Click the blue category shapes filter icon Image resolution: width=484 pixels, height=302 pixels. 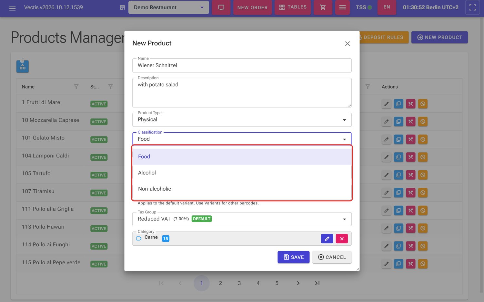pos(23,66)
